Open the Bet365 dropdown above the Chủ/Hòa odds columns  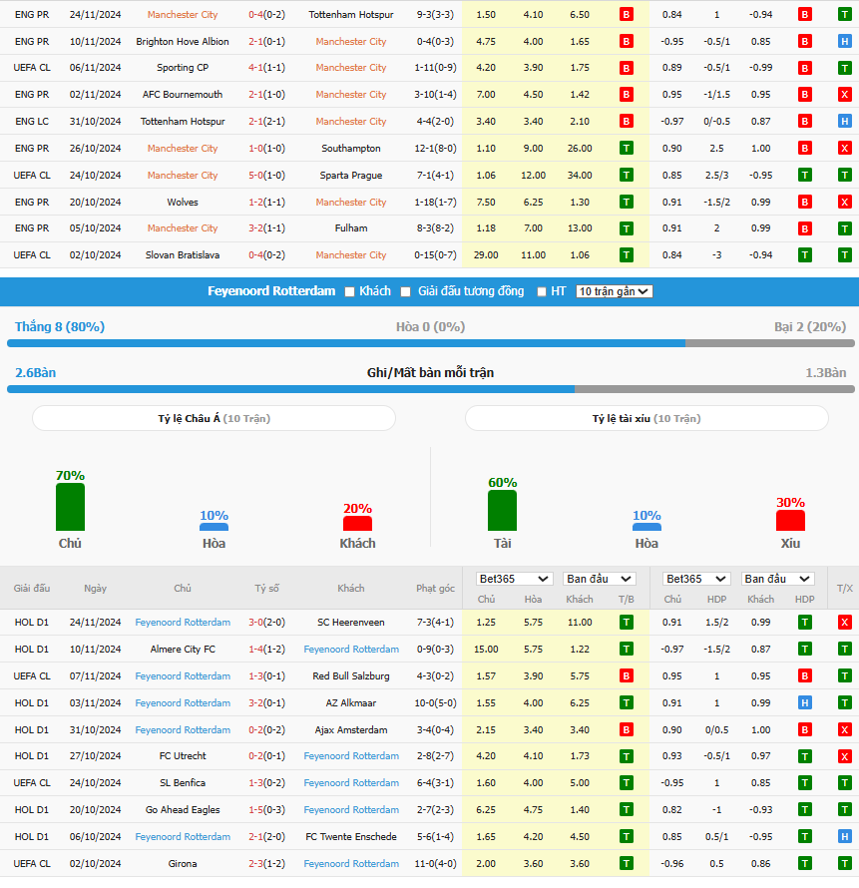point(514,579)
